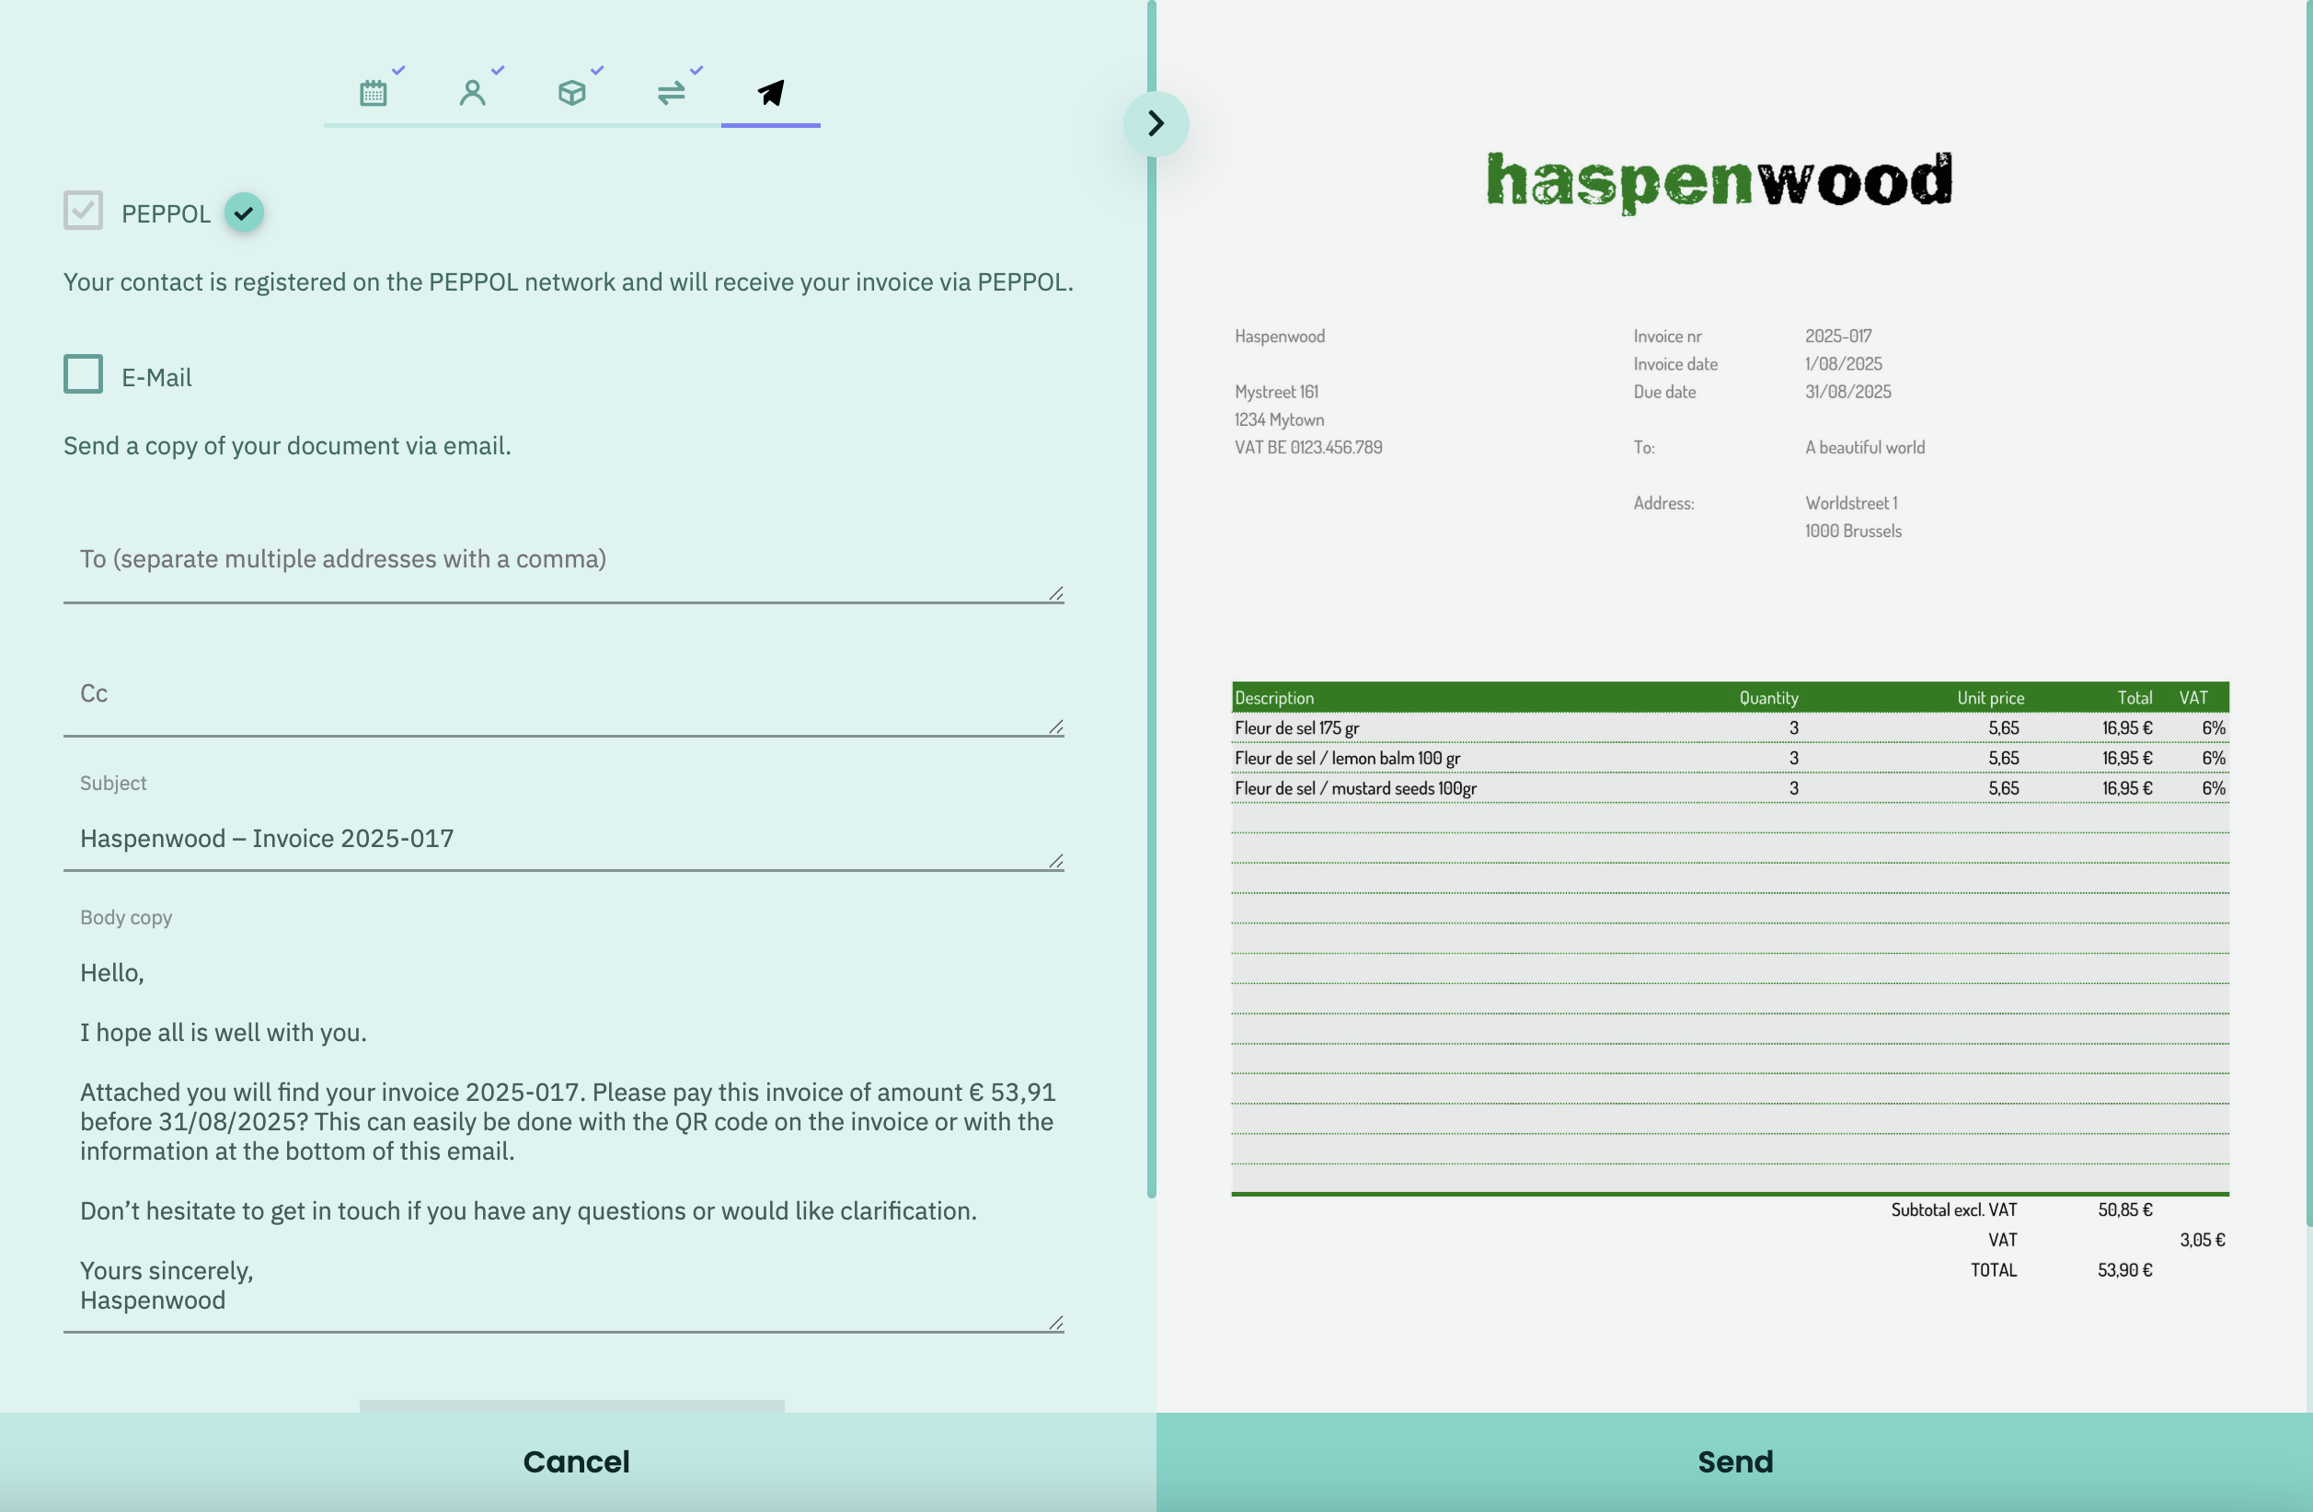Select the paper plane send step

[771, 92]
